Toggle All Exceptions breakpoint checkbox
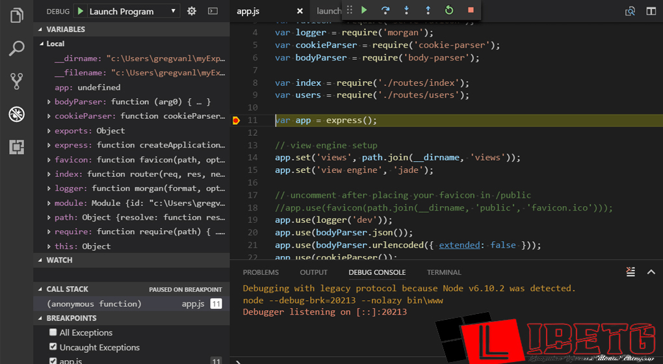Viewport: 663px width, 364px height. coord(53,332)
